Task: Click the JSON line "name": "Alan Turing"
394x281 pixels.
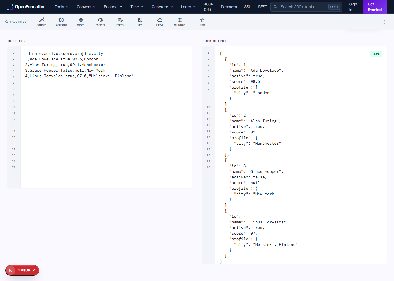Action: point(255,121)
